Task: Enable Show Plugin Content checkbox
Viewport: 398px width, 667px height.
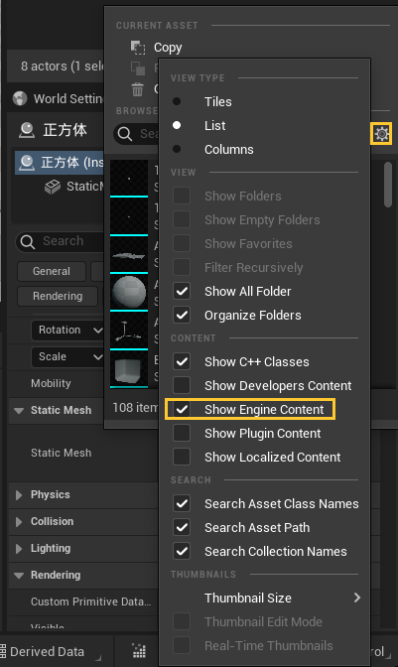Action: point(182,433)
